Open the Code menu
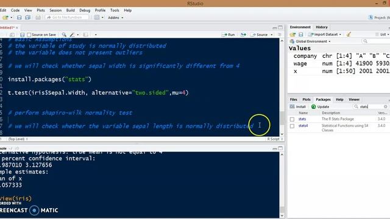The height and width of the screenshot is (219, 390). click(15, 10)
